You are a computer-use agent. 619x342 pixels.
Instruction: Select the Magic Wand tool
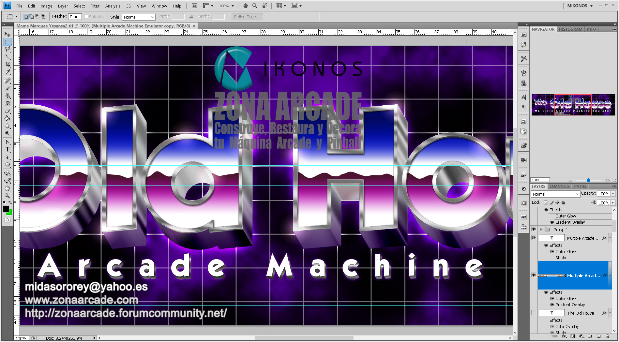[8, 57]
